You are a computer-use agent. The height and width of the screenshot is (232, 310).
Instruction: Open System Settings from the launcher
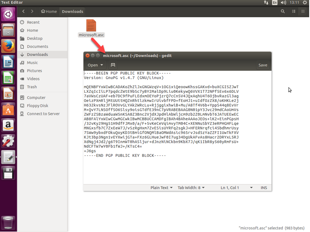tap(8, 141)
